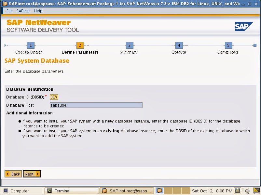Open the File menu
This screenshot has height=195, width=261.
click(x=9, y=11)
